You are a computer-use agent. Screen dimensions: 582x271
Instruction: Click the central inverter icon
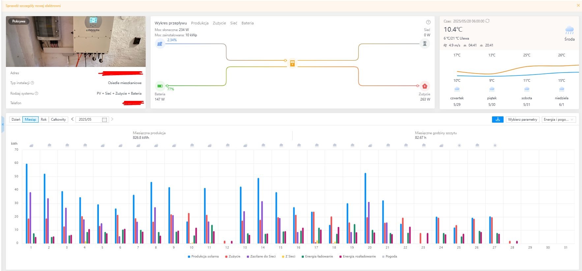coord(292,63)
